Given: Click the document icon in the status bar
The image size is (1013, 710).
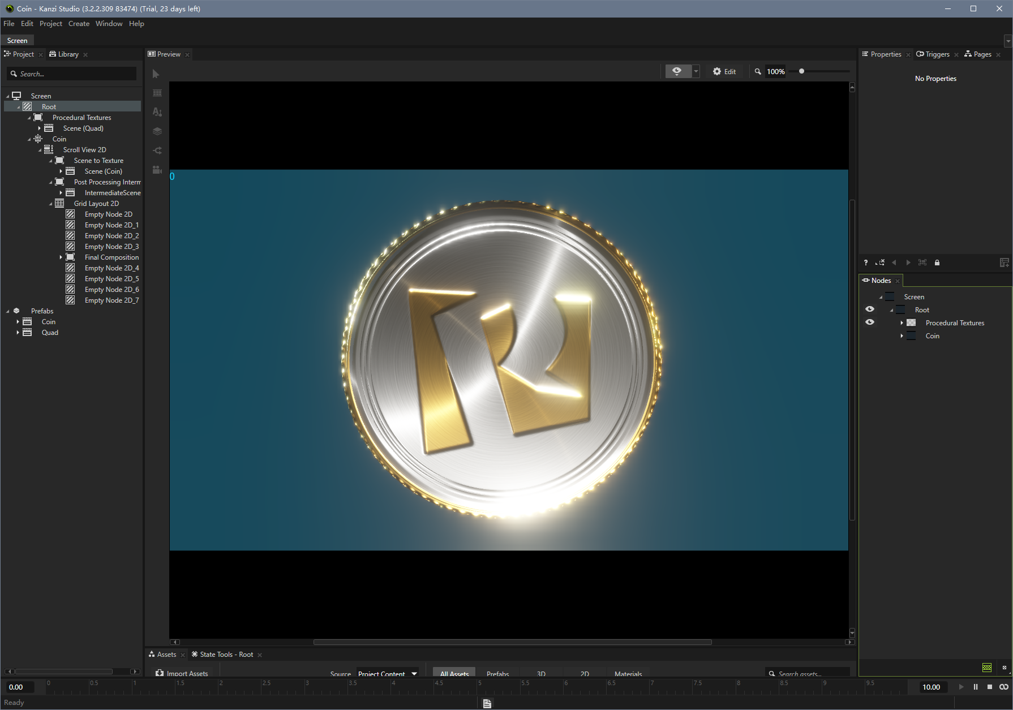Looking at the screenshot, I should [487, 703].
